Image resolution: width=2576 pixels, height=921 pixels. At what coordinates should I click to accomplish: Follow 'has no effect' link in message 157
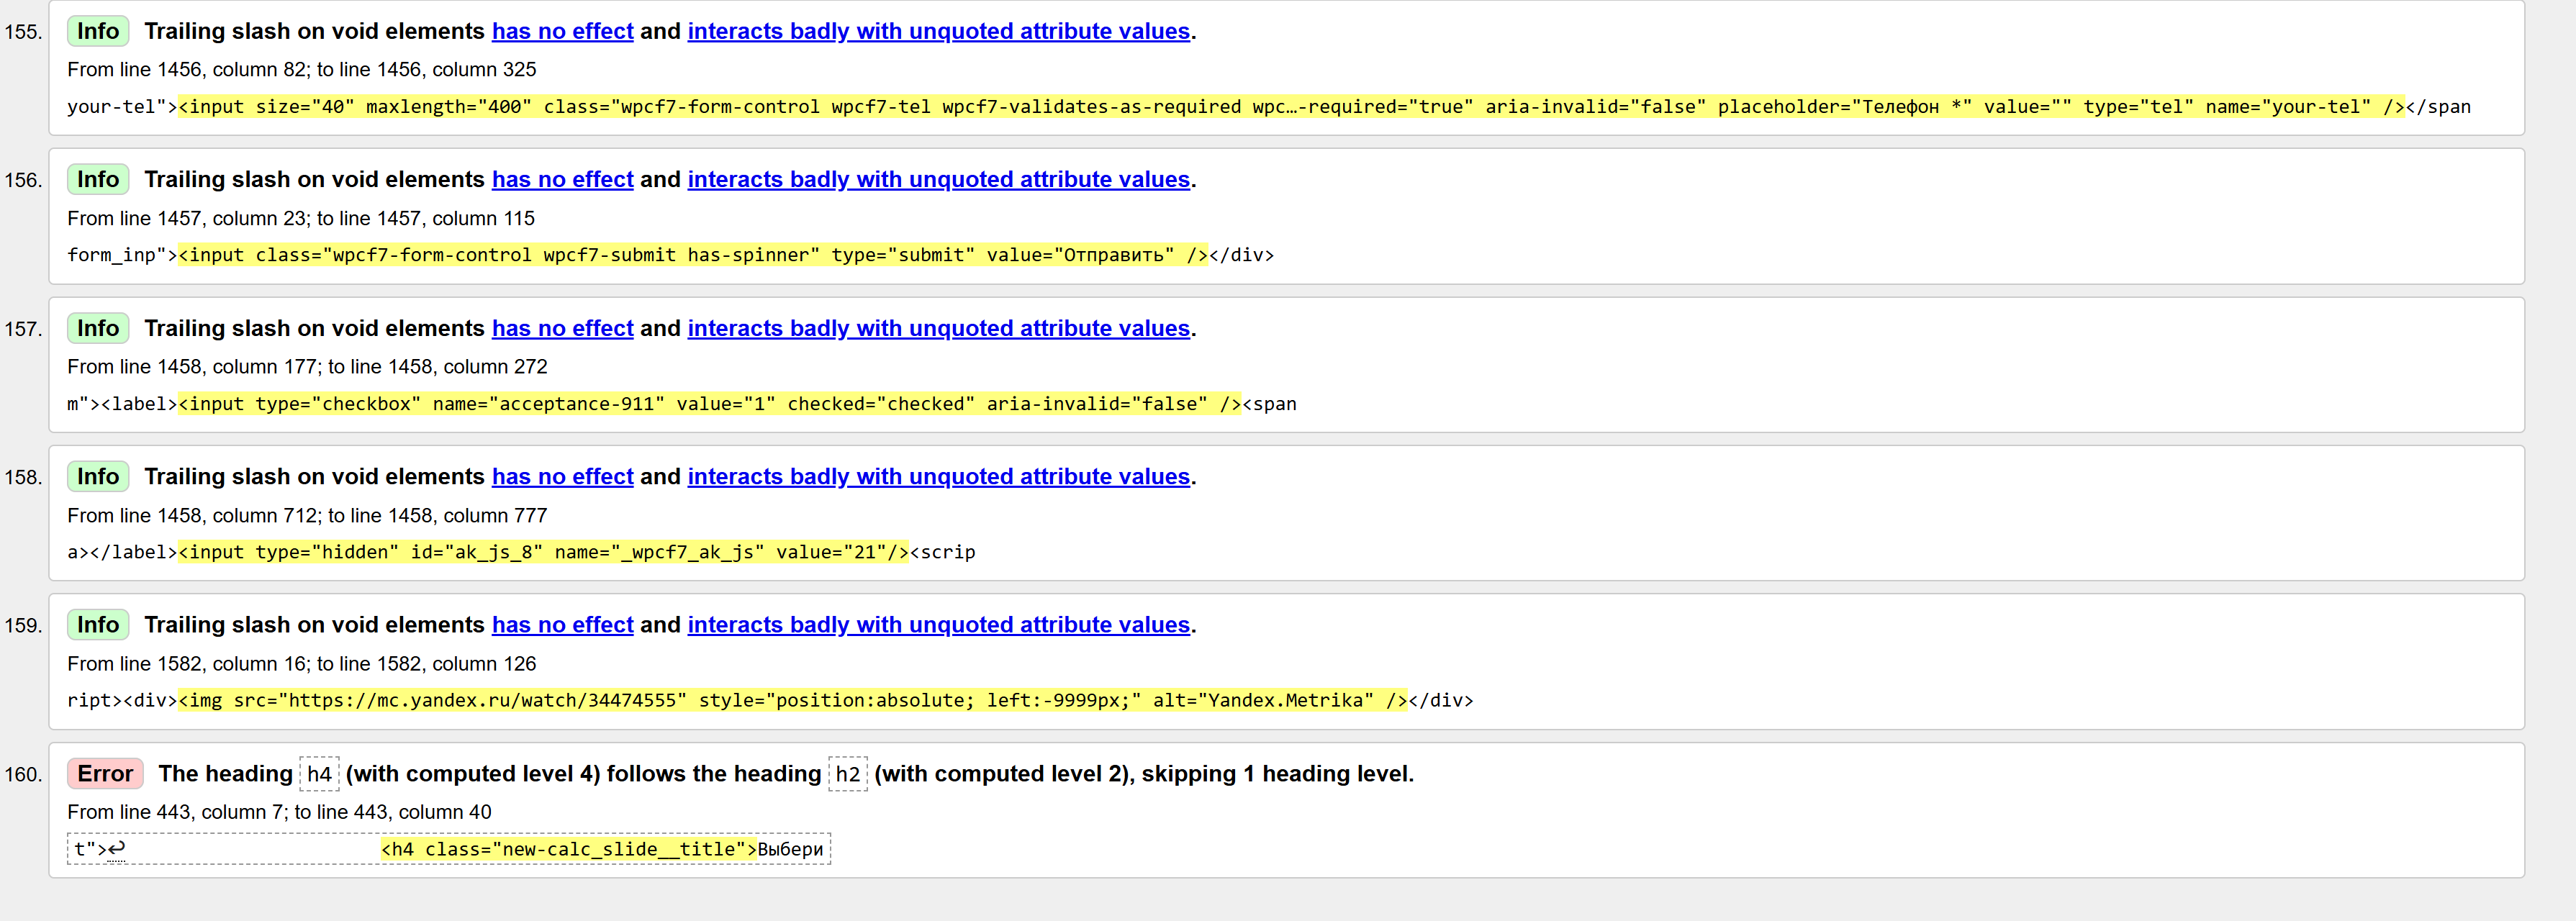point(562,328)
